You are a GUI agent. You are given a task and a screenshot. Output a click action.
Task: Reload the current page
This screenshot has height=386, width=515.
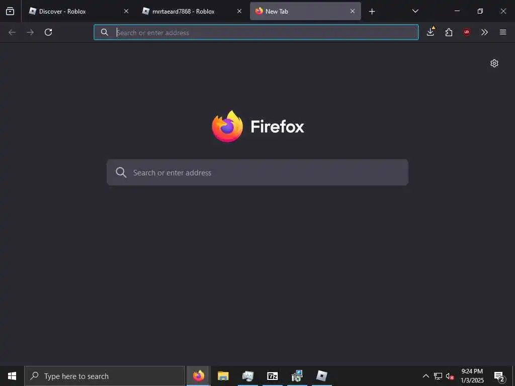48,32
